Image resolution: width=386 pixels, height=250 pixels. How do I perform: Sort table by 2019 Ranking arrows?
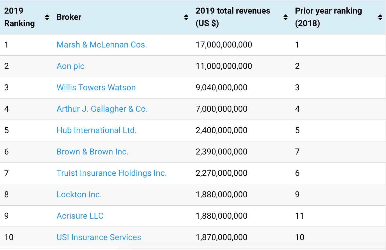[47, 17]
